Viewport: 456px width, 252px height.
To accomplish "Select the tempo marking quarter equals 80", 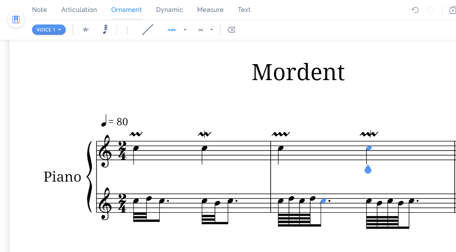I will (114, 121).
